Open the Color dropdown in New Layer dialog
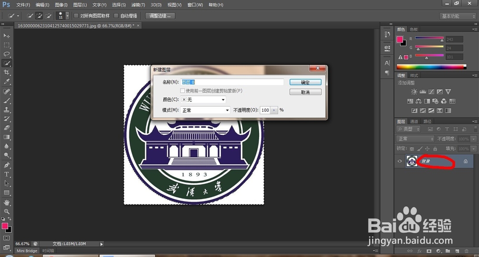 coord(203,99)
